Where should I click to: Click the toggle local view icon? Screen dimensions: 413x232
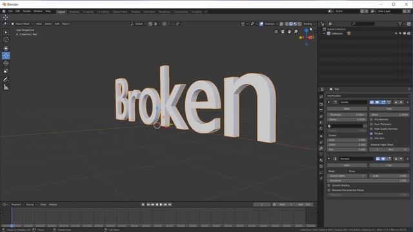pos(276,32)
